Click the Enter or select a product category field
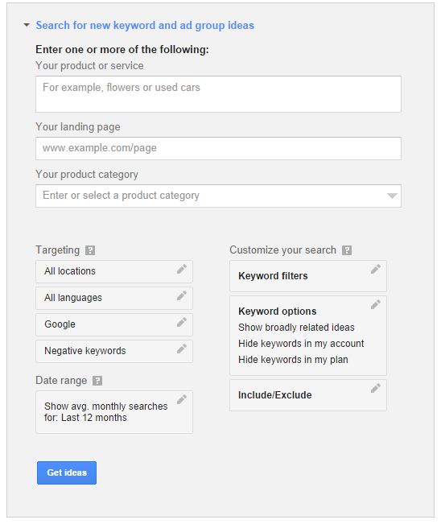Viewport: 441px width, 524px height. coord(219,196)
